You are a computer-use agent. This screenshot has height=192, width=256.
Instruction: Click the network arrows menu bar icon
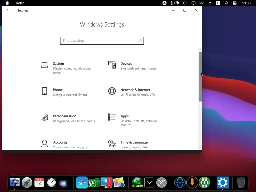tap(185, 3)
